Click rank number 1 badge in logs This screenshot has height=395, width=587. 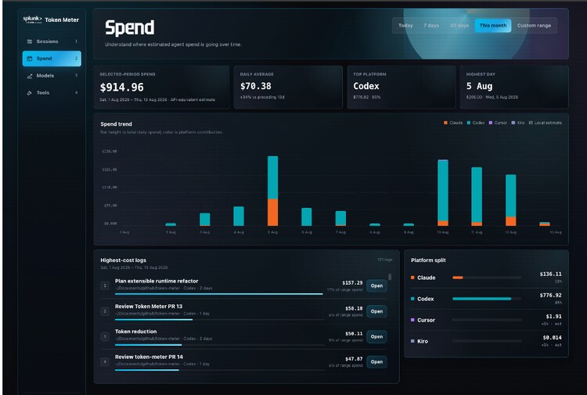pyautogui.click(x=105, y=285)
